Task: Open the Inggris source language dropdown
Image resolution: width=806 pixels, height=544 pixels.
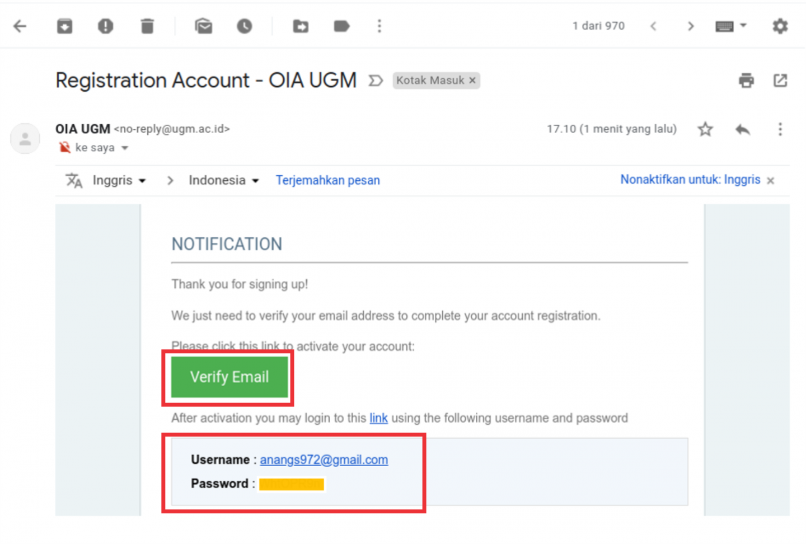Action: pyautogui.click(x=119, y=180)
